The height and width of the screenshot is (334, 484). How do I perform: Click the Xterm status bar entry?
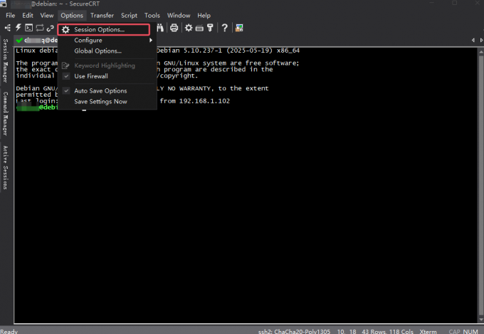pyautogui.click(x=428, y=331)
